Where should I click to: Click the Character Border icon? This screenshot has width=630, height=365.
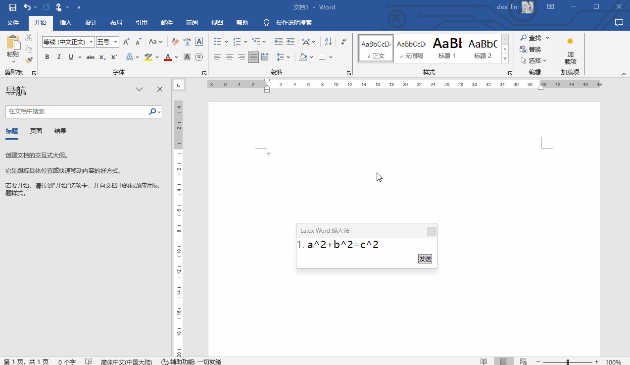(x=199, y=42)
